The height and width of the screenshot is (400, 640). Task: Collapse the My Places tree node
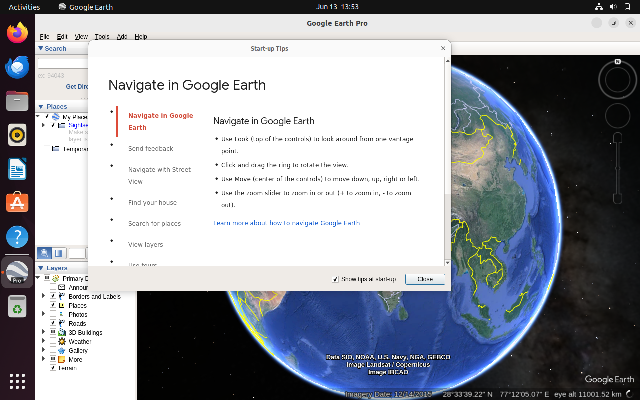point(38,116)
